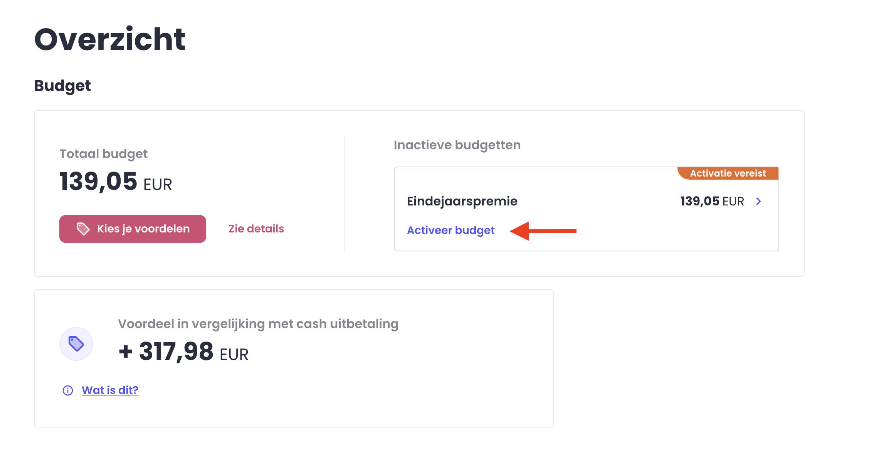Click the red arrow pointing to Activeer budget
Viewport: 874px width, 451px height.
click(543, 231)
